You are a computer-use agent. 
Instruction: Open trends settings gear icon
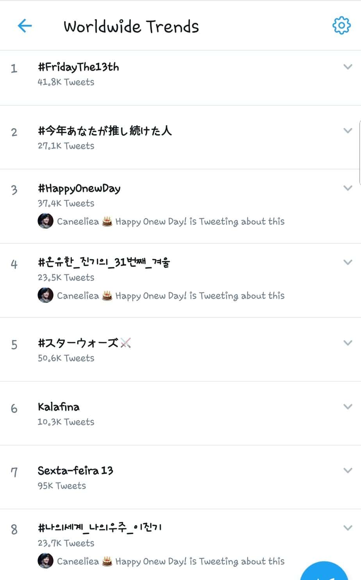pyautogui.click(x=341, y=26)
